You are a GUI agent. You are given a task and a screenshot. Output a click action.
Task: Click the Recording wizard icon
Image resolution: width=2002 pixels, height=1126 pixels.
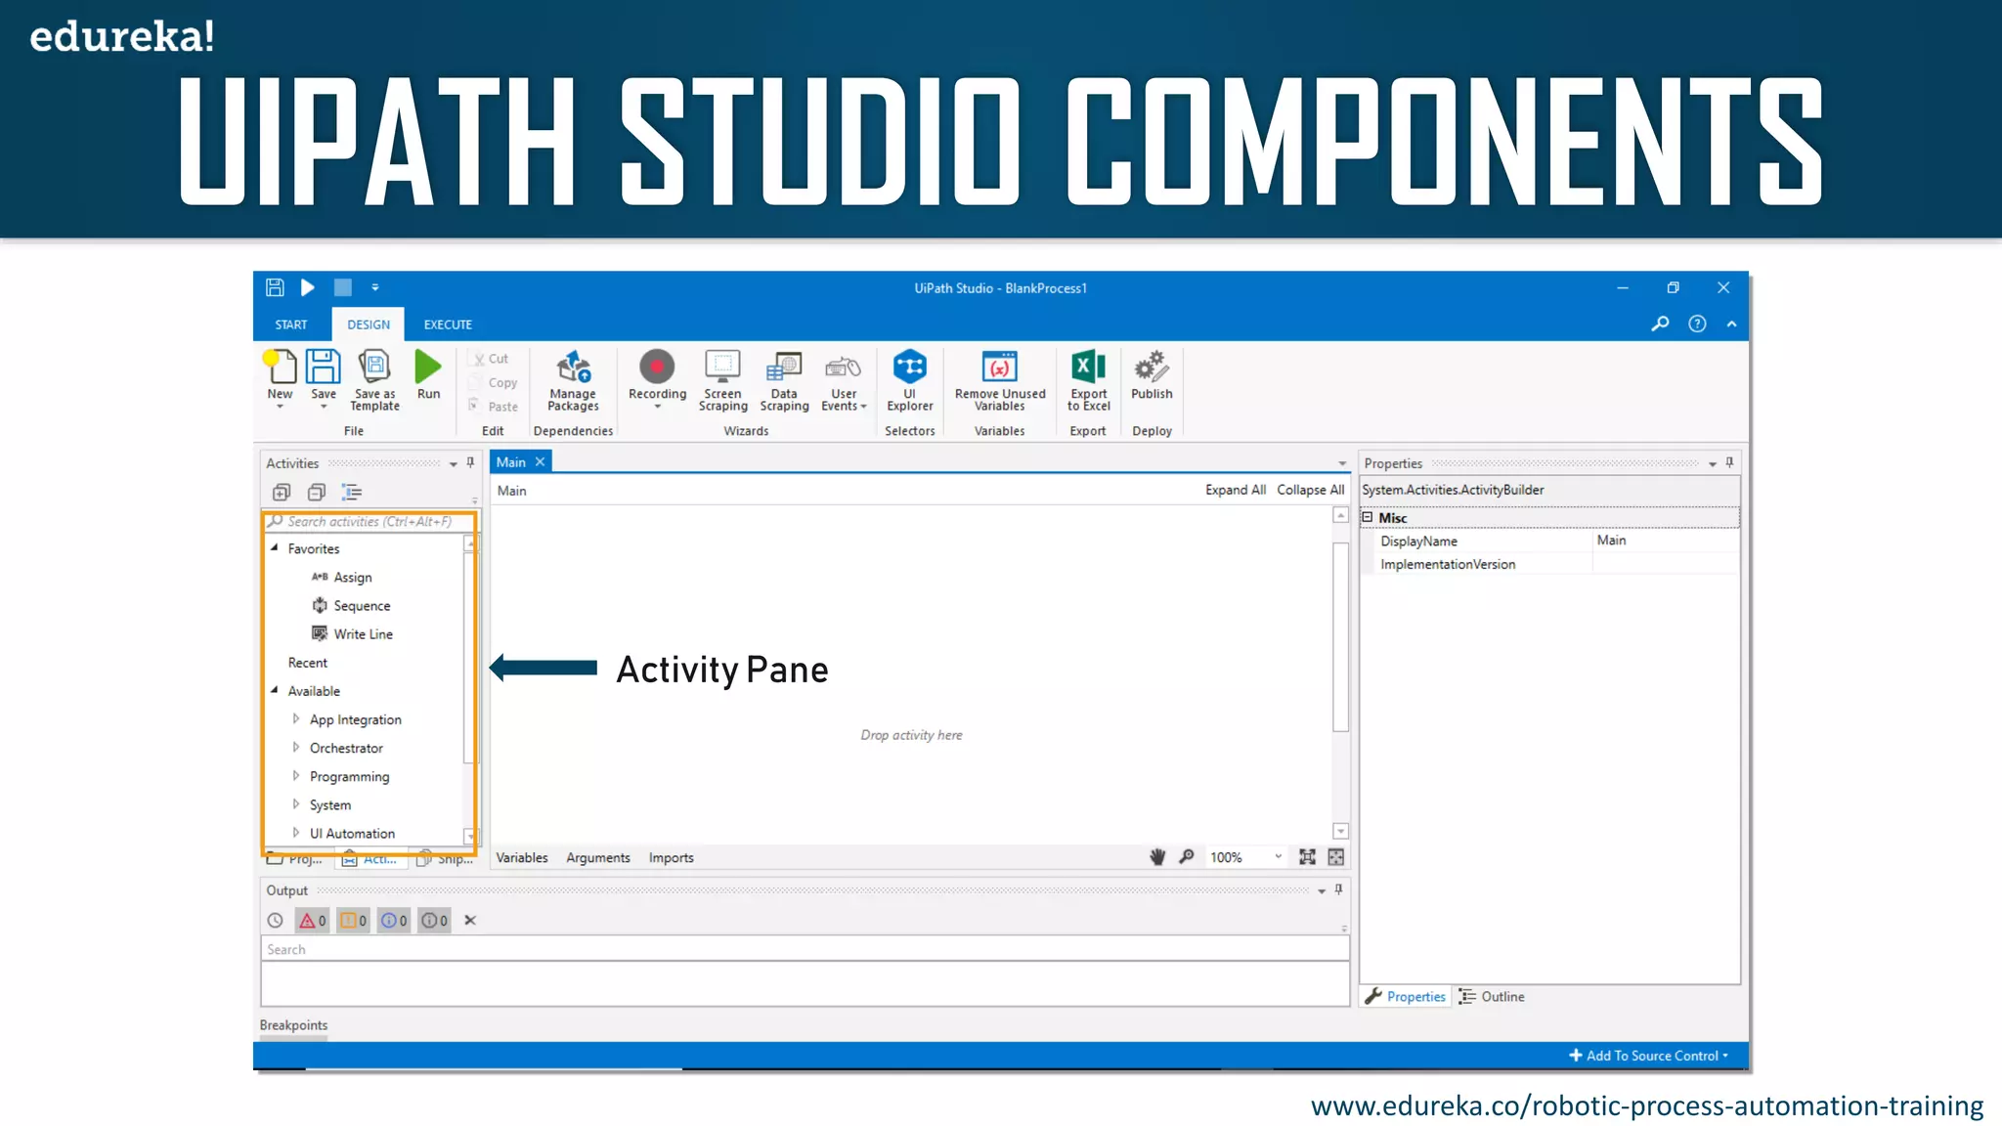[657, 368]
